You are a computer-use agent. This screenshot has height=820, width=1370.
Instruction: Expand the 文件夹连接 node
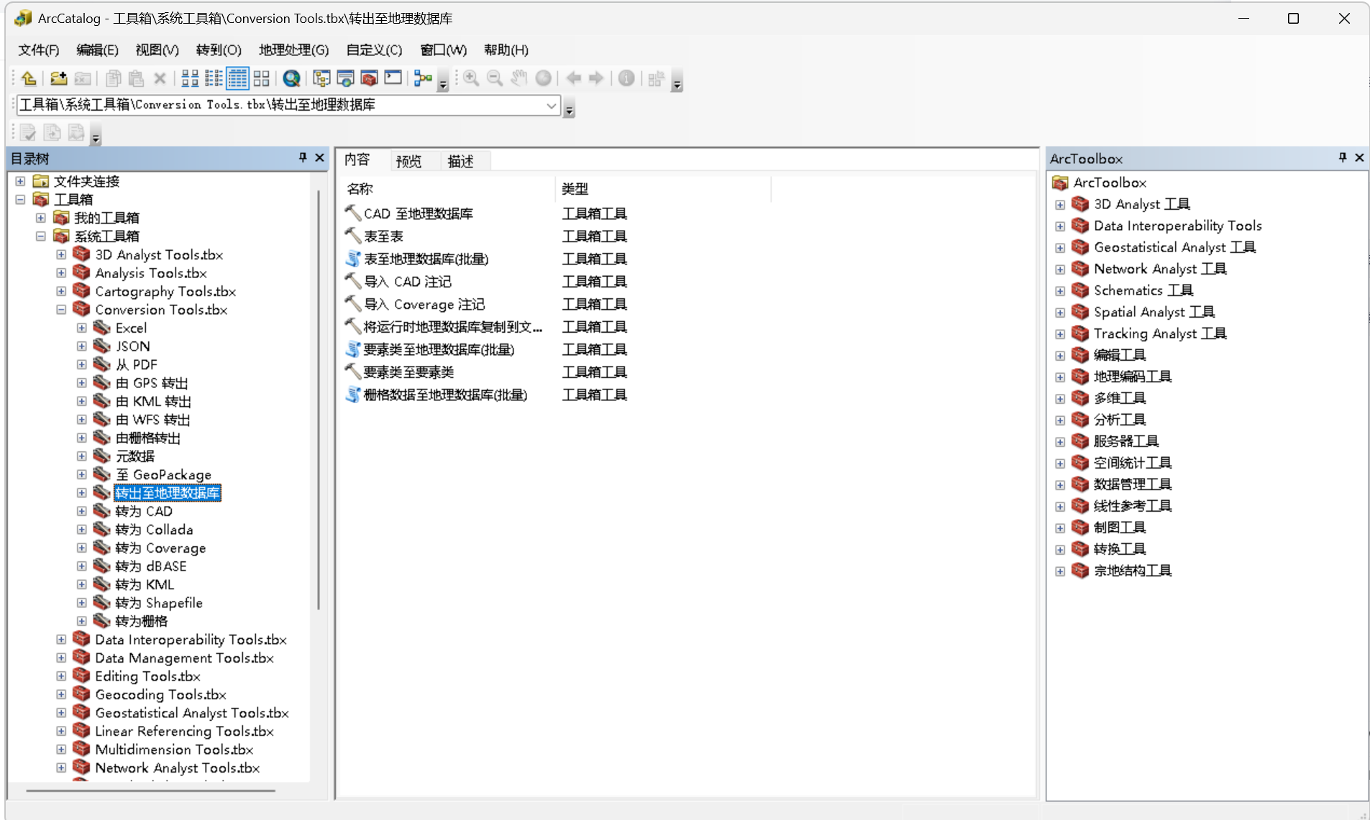pyautogui.click(x=20, y=181)
